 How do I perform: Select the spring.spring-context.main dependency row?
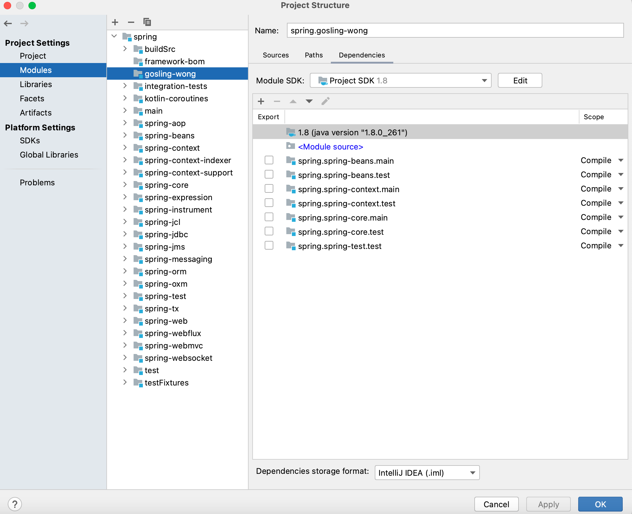(x=440, y=189)
